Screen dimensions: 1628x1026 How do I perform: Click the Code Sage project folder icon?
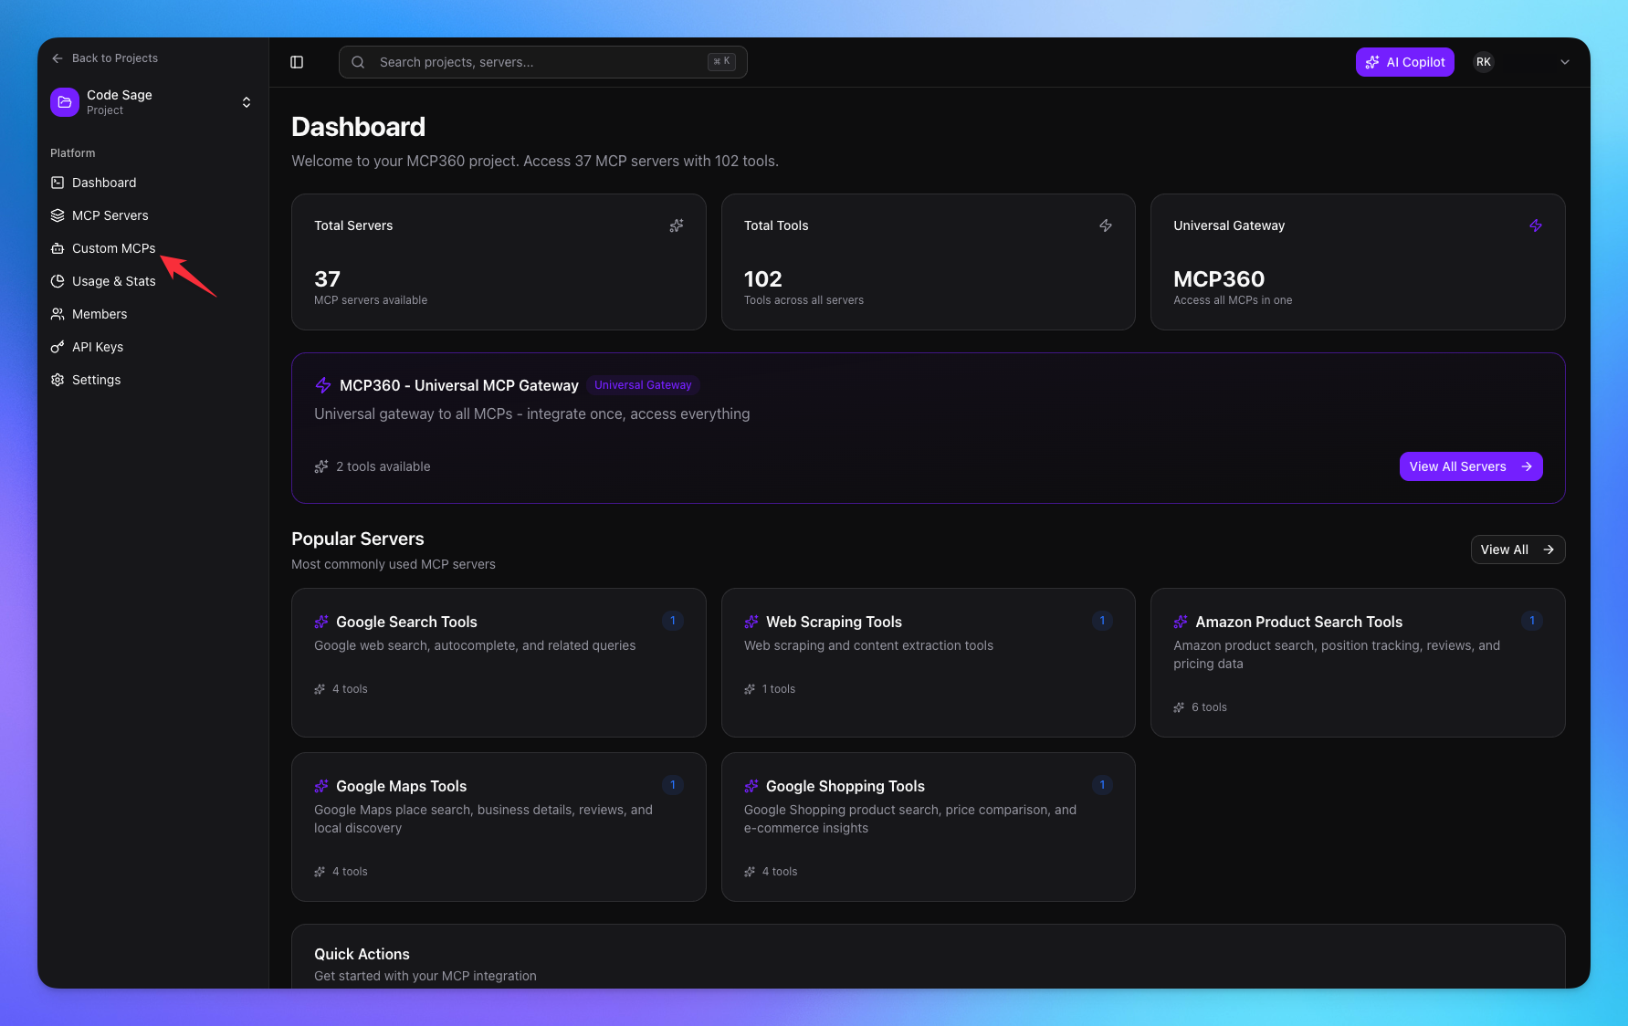pyautogui.click(x=65, y=102)
